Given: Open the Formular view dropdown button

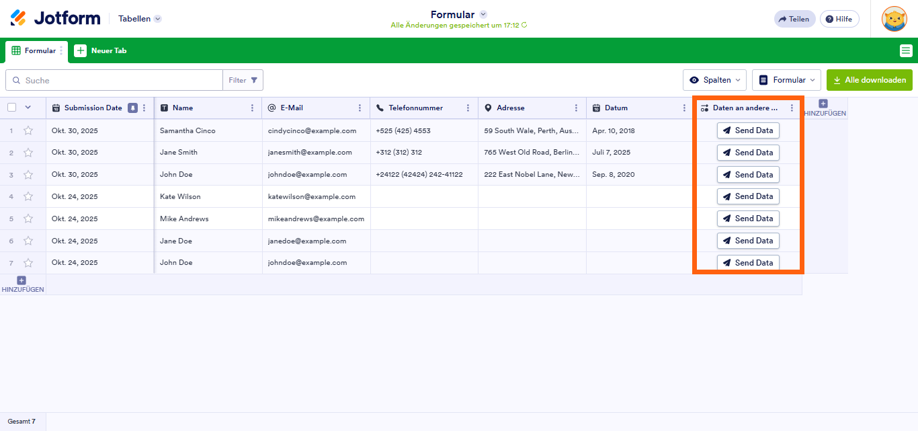Looking at the screenshot, I should point(786,80).
